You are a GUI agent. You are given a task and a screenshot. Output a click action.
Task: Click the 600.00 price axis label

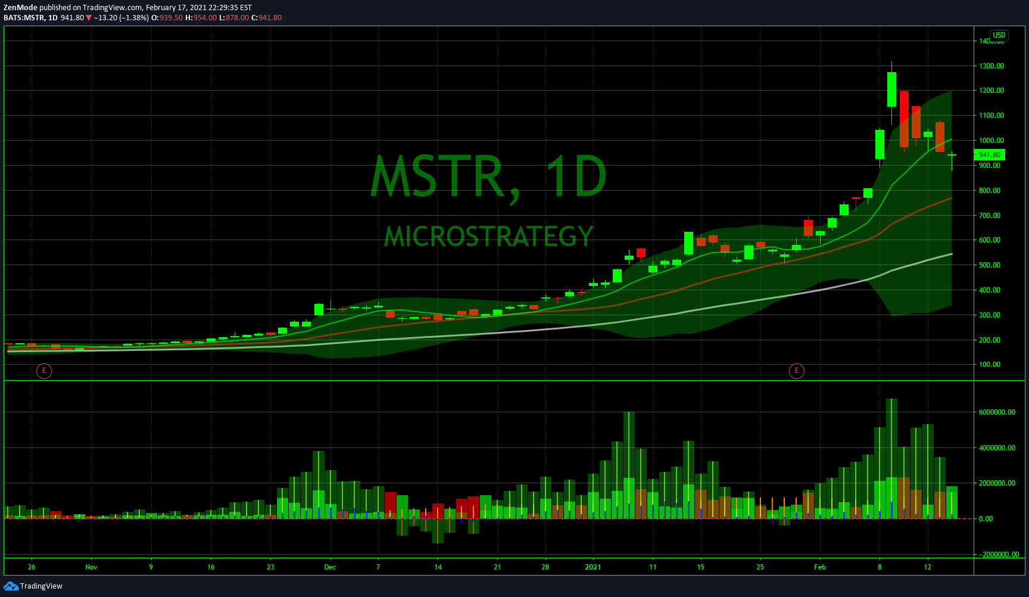coord(990,240)
